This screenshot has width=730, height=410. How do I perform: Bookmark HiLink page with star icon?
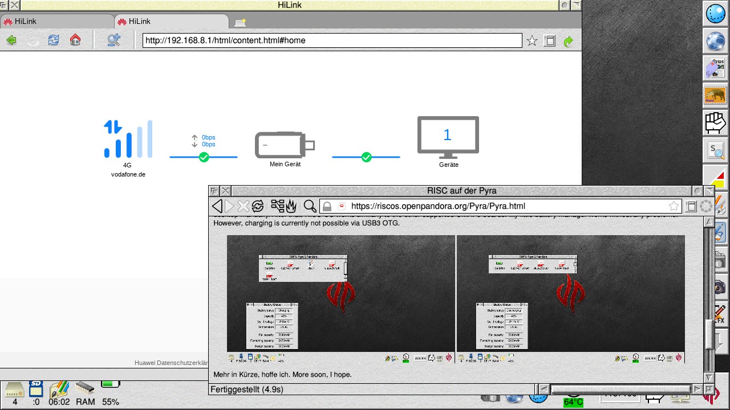(x=532, y=41)
